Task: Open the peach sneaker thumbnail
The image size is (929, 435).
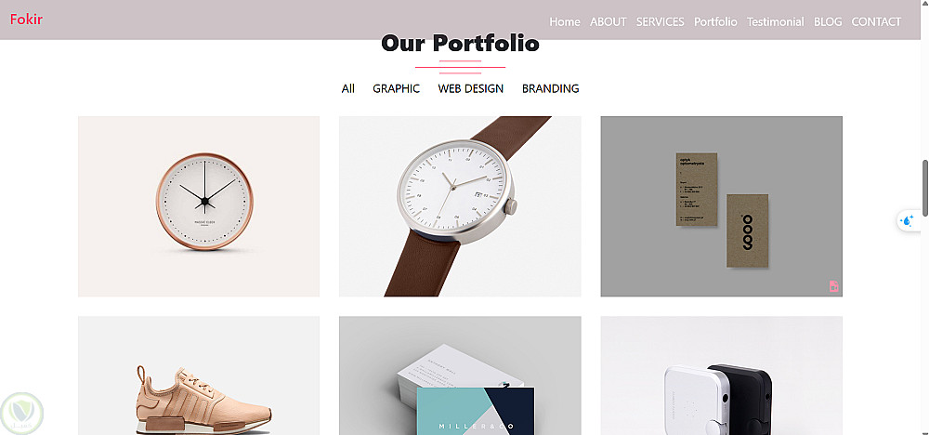Action: [x=199, y=376]
